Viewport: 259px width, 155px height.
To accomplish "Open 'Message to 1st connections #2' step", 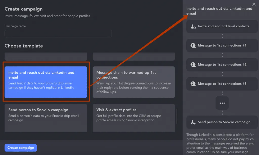I will (x=222, y=64).
